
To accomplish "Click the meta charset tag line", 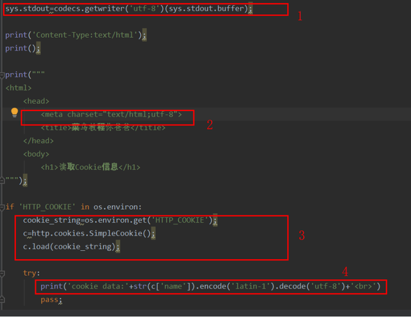I will coord(111,114).
